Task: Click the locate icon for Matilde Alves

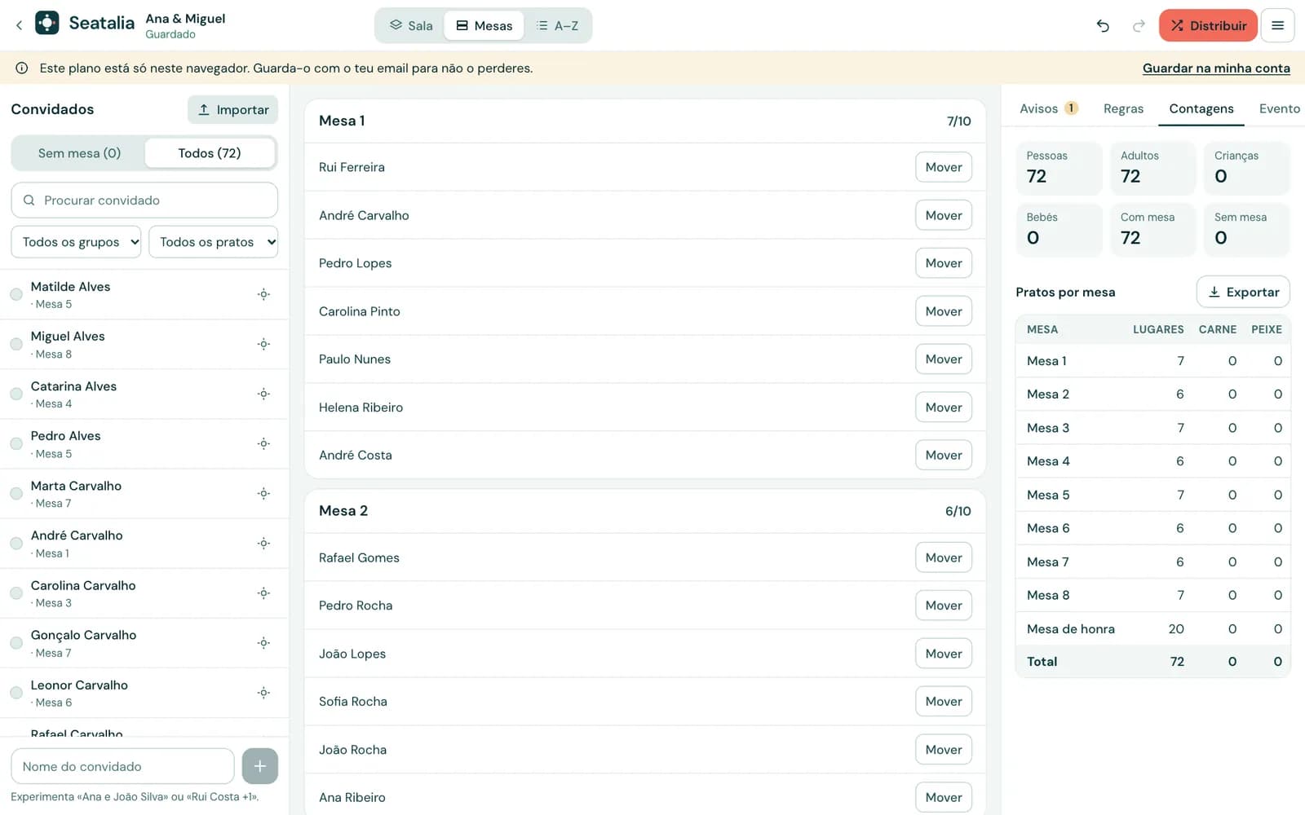Action: click(x=263, y=294)
